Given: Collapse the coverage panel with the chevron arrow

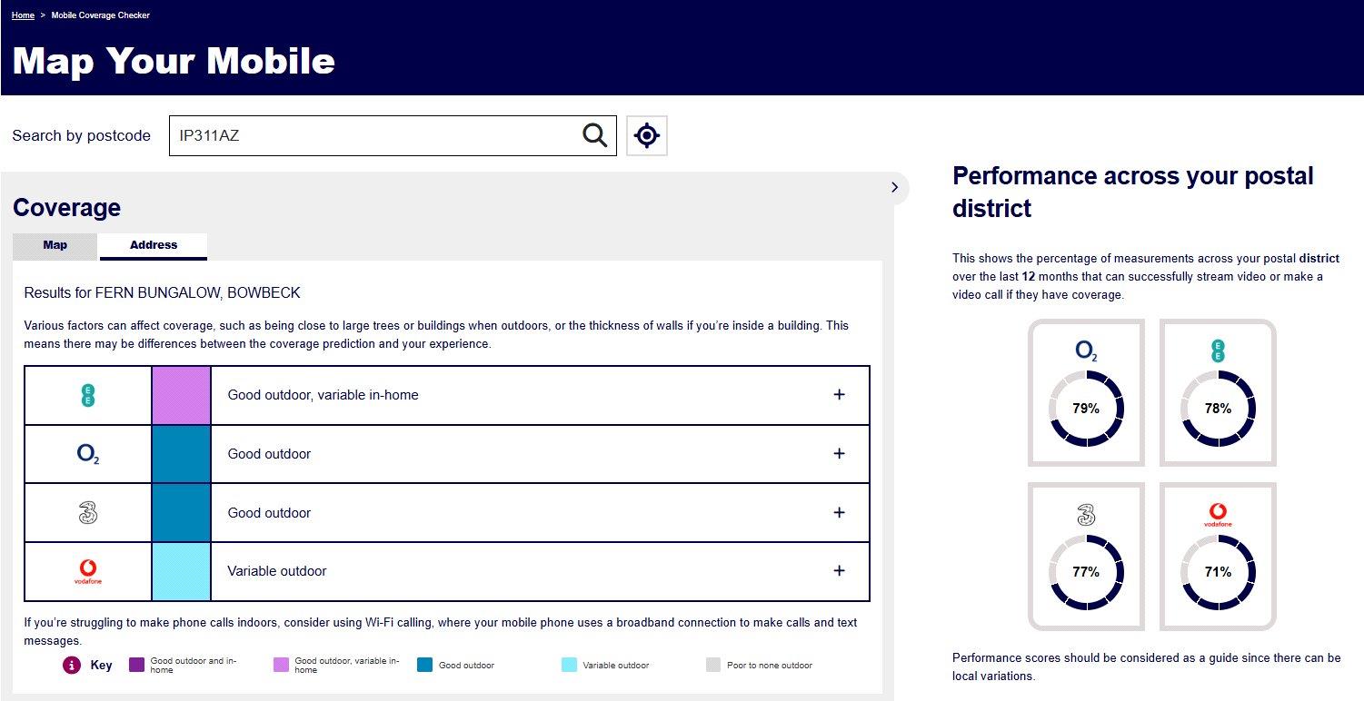Looking at the screenshot, I should [x=895, y=187].
